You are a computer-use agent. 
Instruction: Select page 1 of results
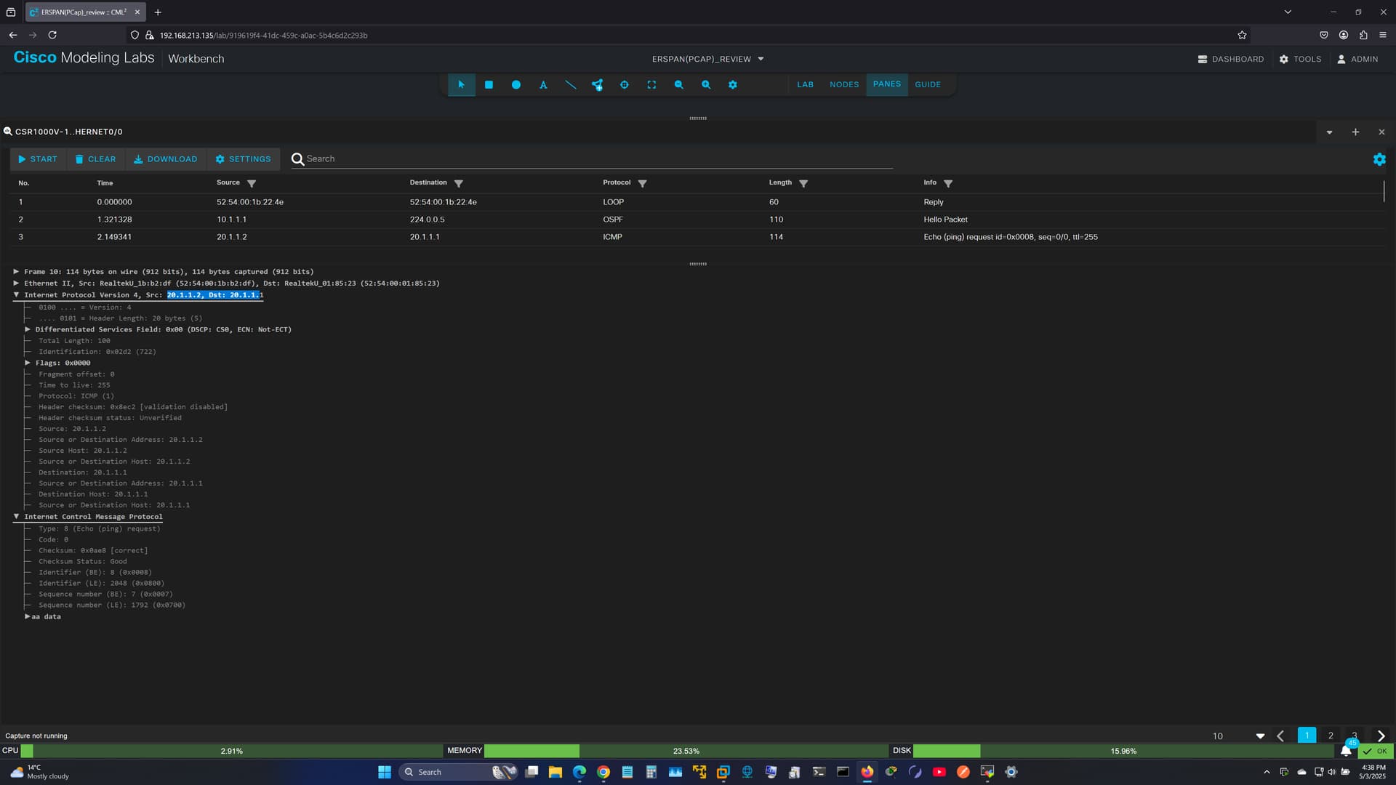point(1307,736)
